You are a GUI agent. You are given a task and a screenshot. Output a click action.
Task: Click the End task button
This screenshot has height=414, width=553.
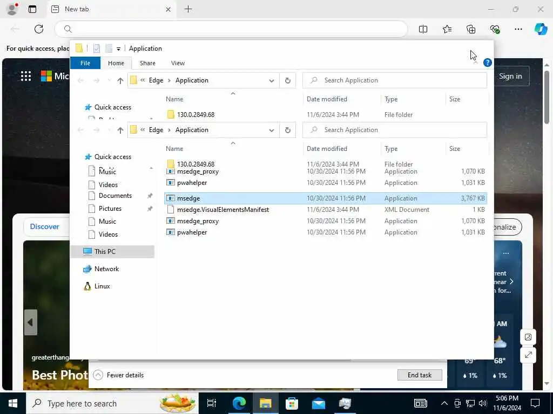point(419,375)
